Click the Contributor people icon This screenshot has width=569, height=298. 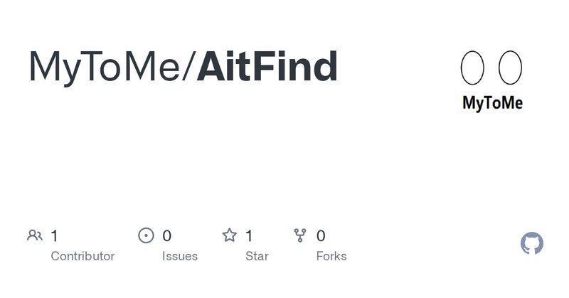[x=34, y=235]
